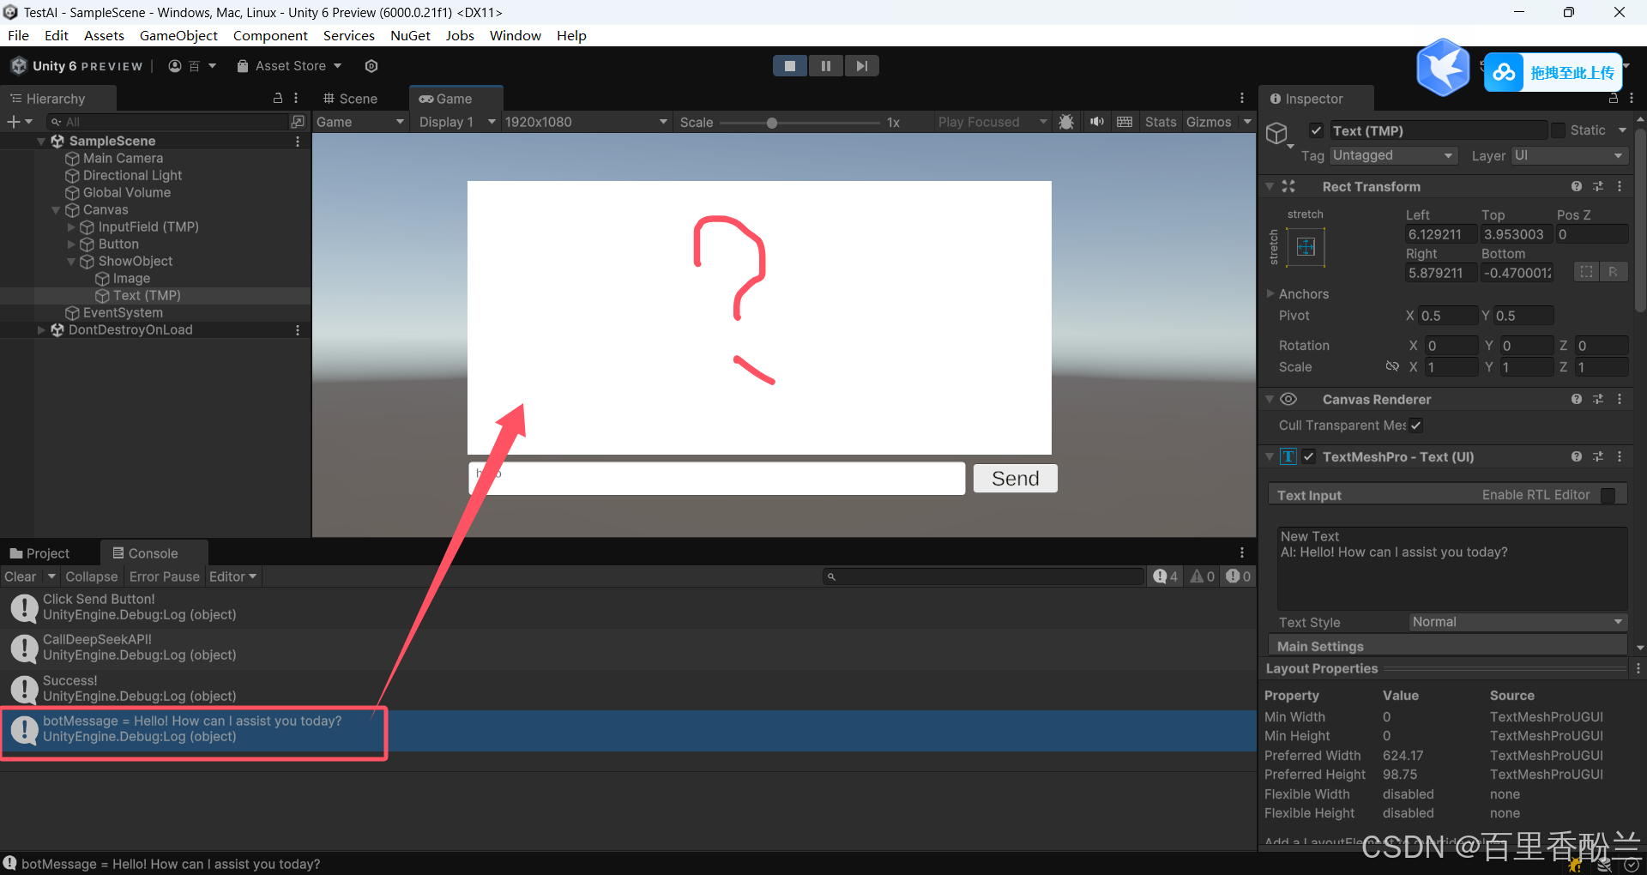
Task: Open the anchor presets stretch icon
Action: point(1306,248)
